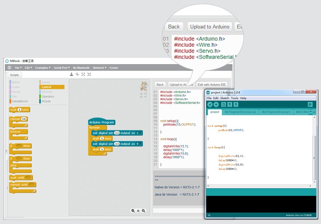
Task: Click the Edit with Arduino IDE button
Action: [x=212, y=85]
